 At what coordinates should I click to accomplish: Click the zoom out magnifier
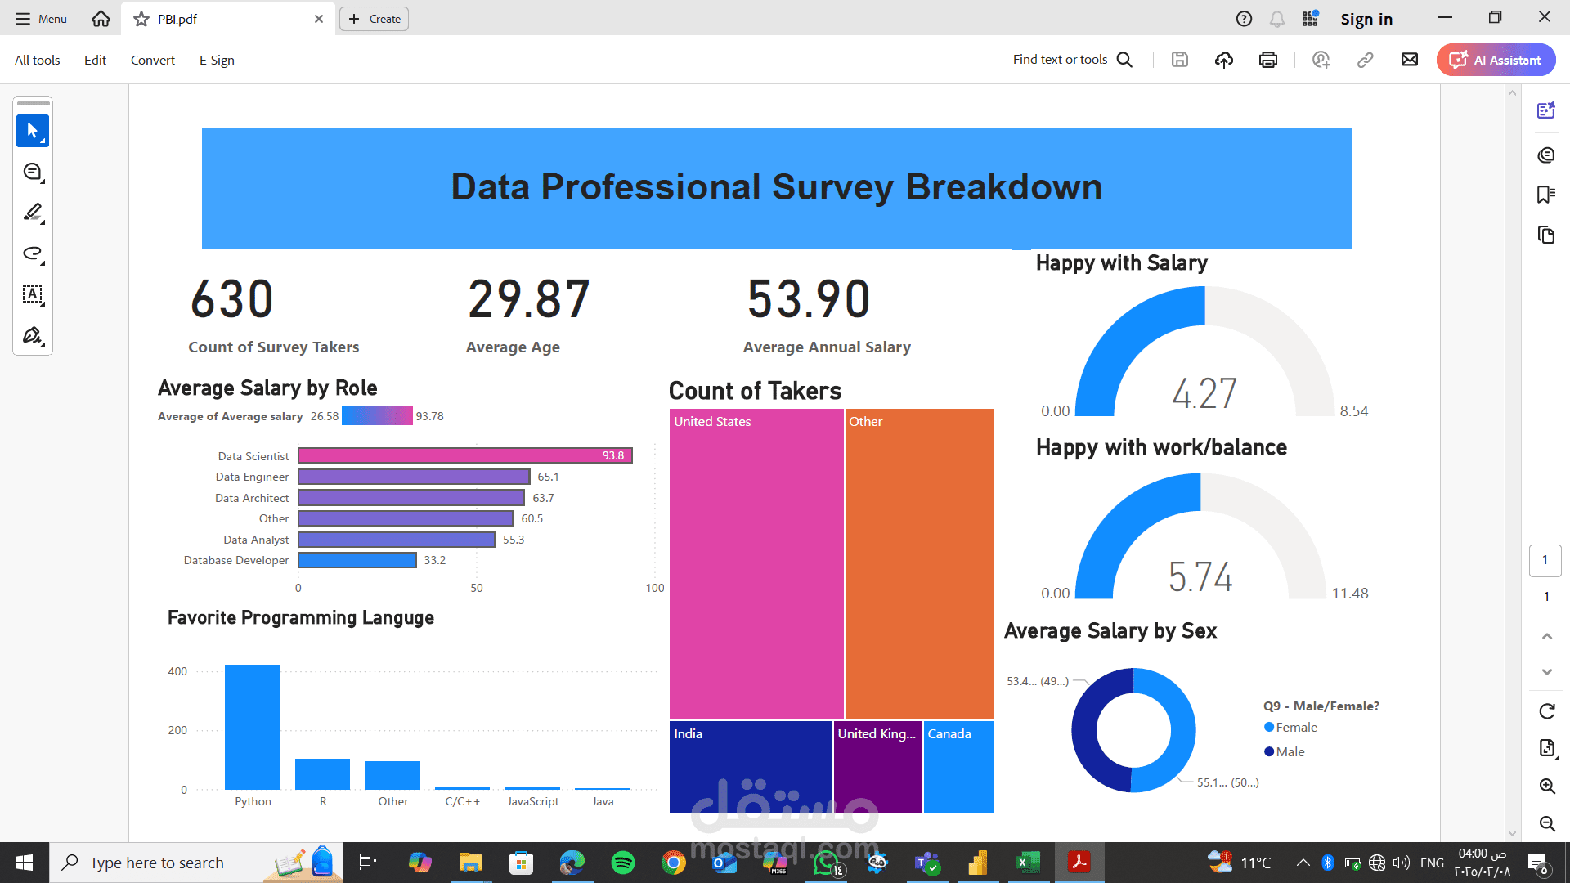pyautogui.click(x=1547, y=823)
